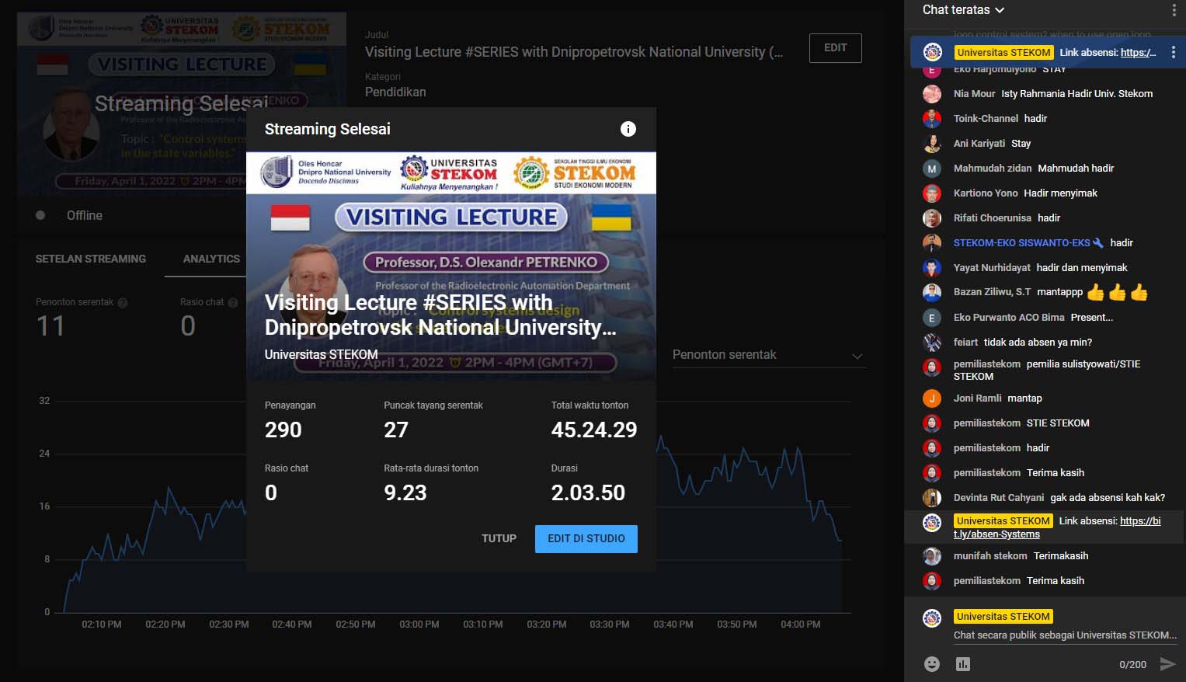The width and height of the screenshot is (1186, 682).
Task: Open the emoji picker in chat
Action: click(932, 663)
